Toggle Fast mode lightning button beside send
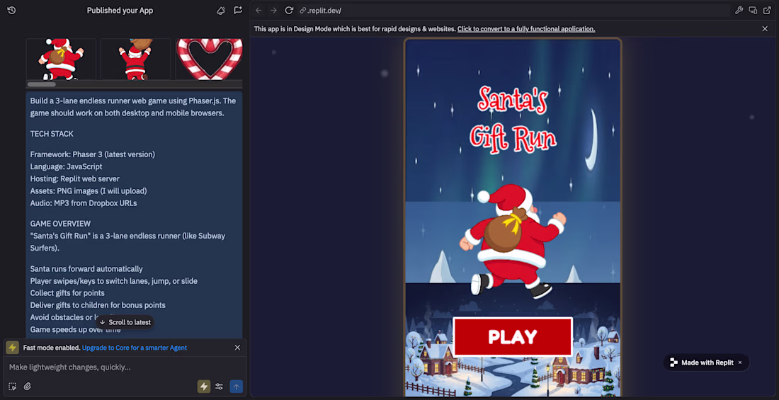 [x=204, y=387]
